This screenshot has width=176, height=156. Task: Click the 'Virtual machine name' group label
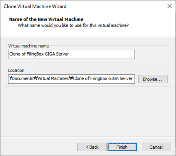click(x=29, y=46)
